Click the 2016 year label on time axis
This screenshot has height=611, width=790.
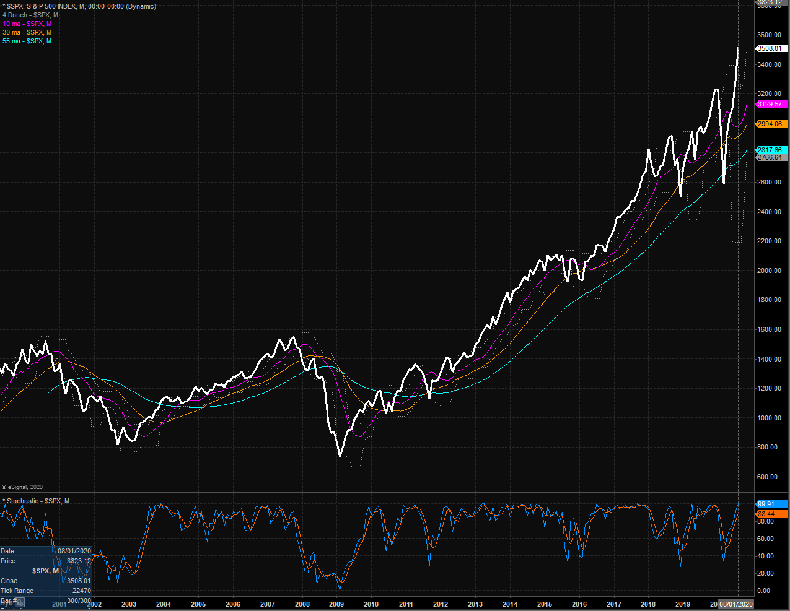point(579,604)
